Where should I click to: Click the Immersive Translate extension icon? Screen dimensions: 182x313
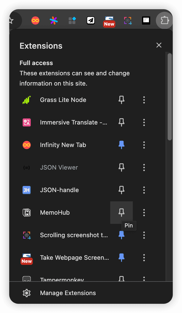point(27,122)
